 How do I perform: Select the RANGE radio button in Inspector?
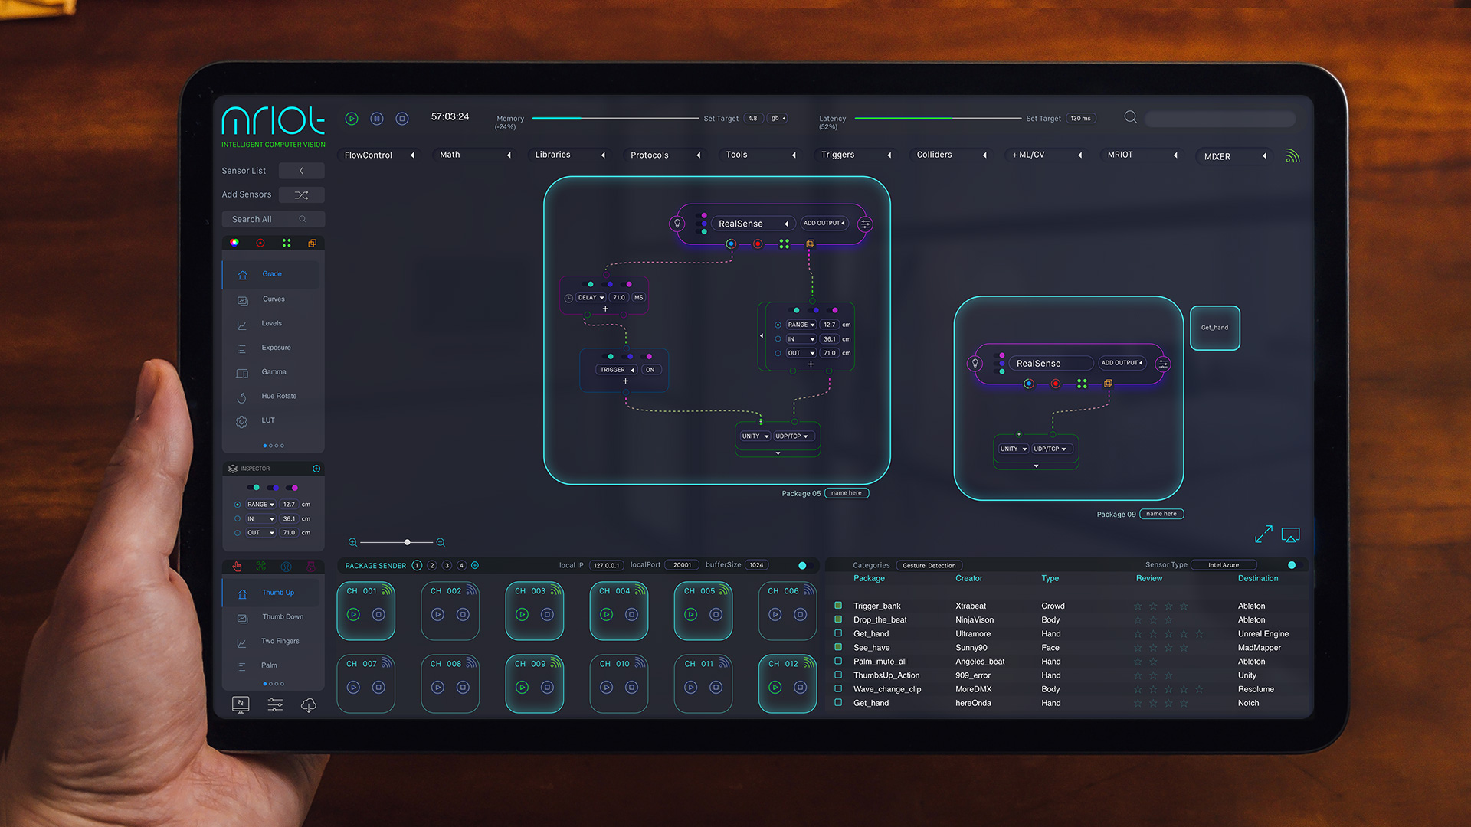tap(238, 505)
